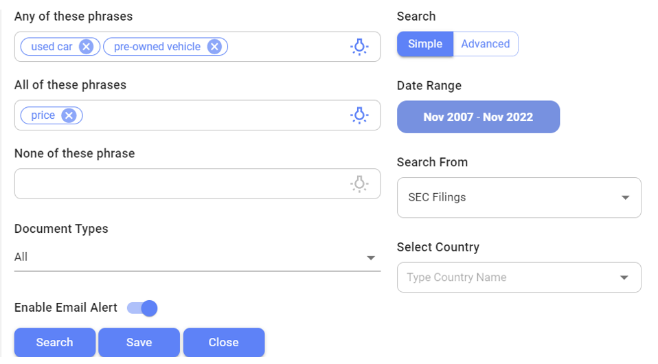
Task: Click lightbulb icon in None phrases field
Action: 359,184
